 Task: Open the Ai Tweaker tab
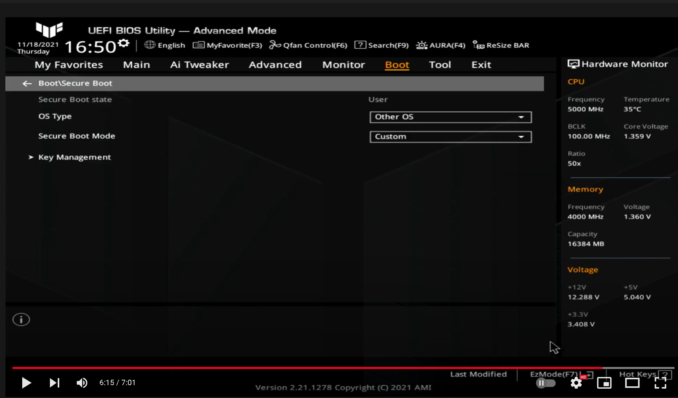point(200,65)
